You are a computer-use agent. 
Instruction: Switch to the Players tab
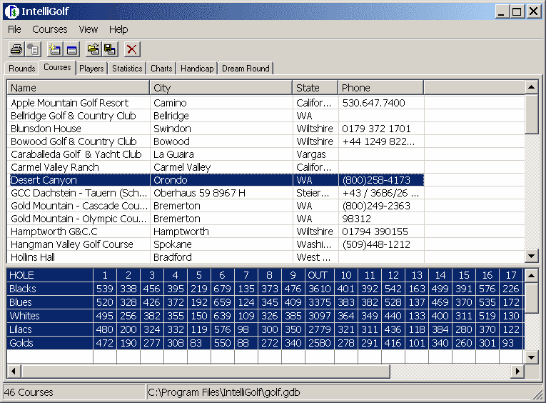point(91,69)
